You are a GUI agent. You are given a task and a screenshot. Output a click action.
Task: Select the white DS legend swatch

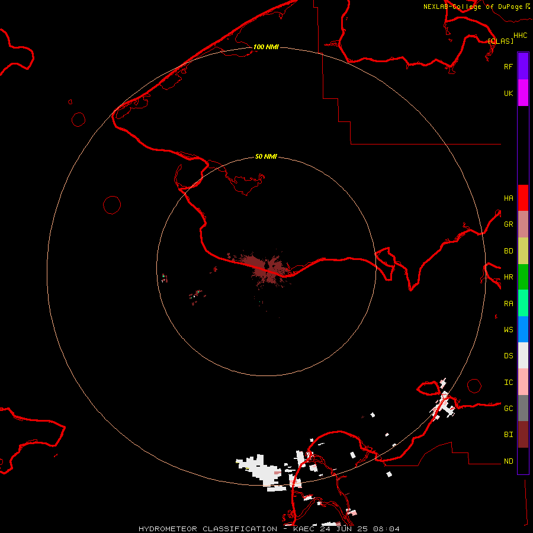[523, 355]
